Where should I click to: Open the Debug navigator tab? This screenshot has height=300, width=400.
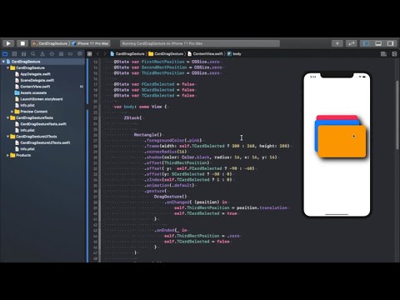(61, 54)
